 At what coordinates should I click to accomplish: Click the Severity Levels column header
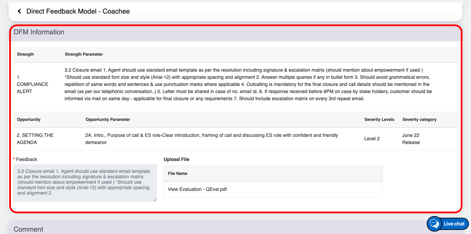(x=379, y=120)
